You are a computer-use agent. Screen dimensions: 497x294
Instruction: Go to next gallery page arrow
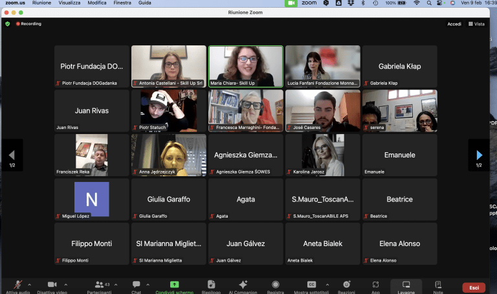[x=479, y=155]
